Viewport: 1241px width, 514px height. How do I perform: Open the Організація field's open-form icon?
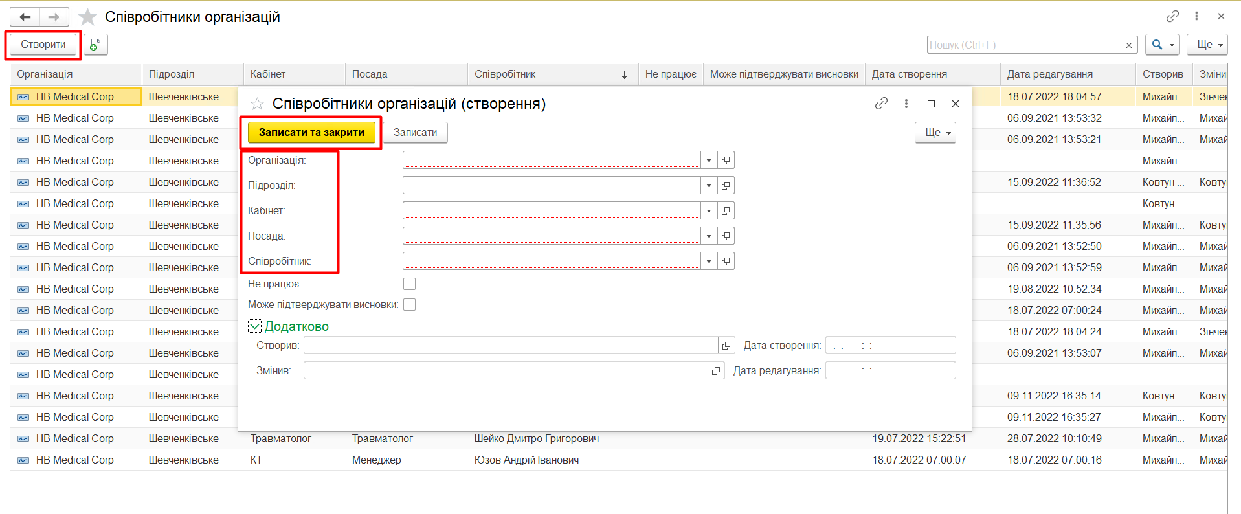click(726, 161)
